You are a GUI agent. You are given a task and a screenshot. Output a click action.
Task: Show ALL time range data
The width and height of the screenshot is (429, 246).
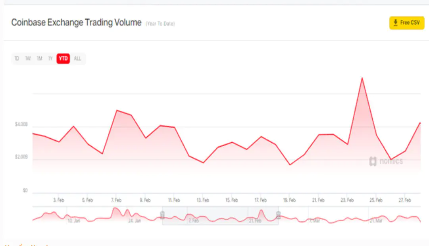point(77,58)
